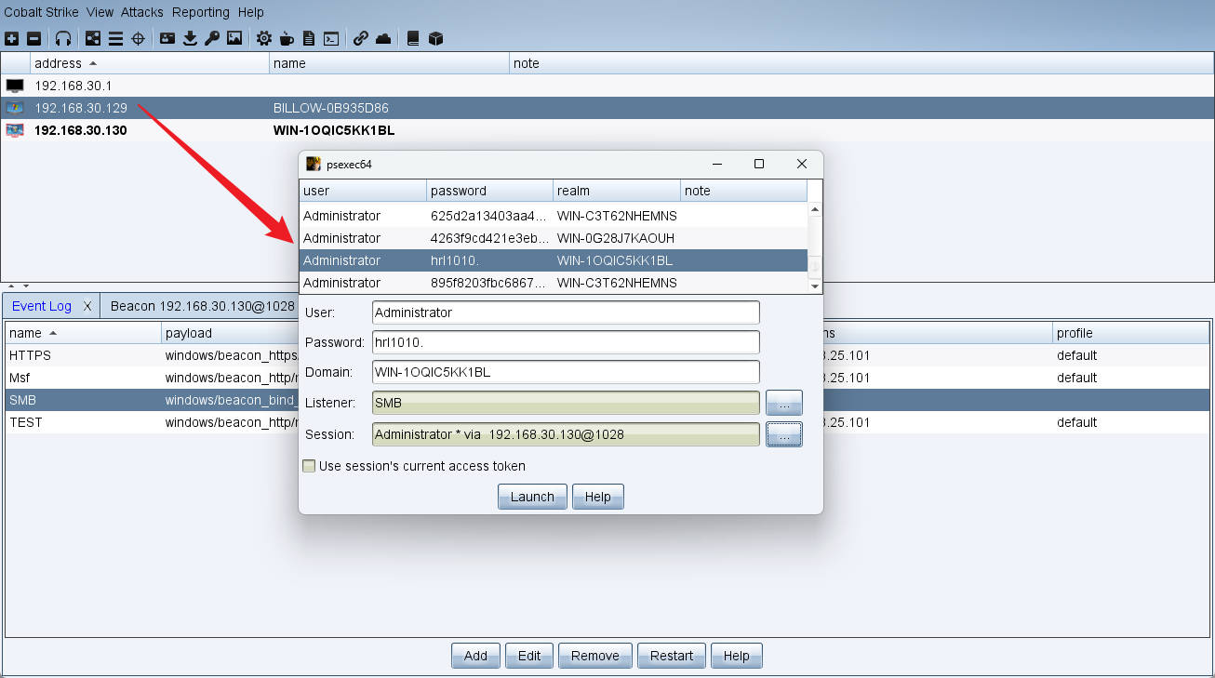
Task: Open Scripted Web Delivery terminal icon
Action: (330, 38)
